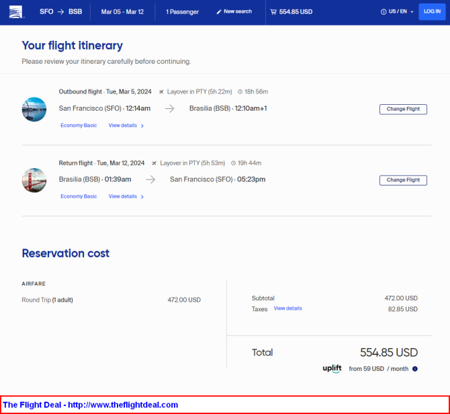Click the shopping cart icon in header

click(273, 12)
